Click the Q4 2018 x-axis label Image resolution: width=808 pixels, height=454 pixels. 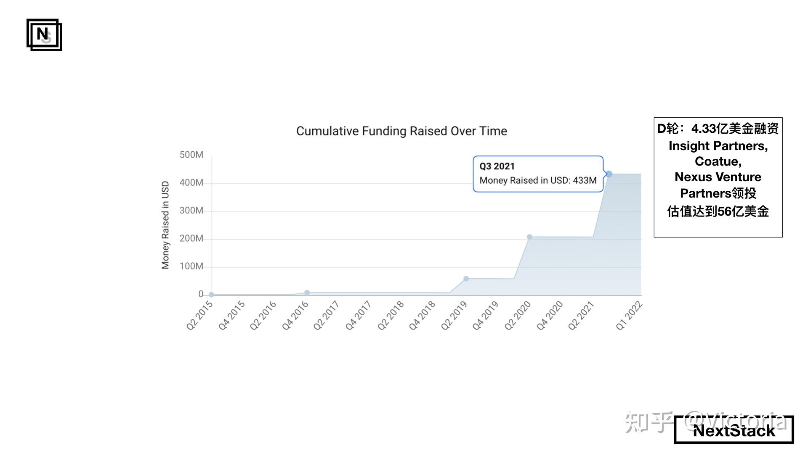click(422, 315)
